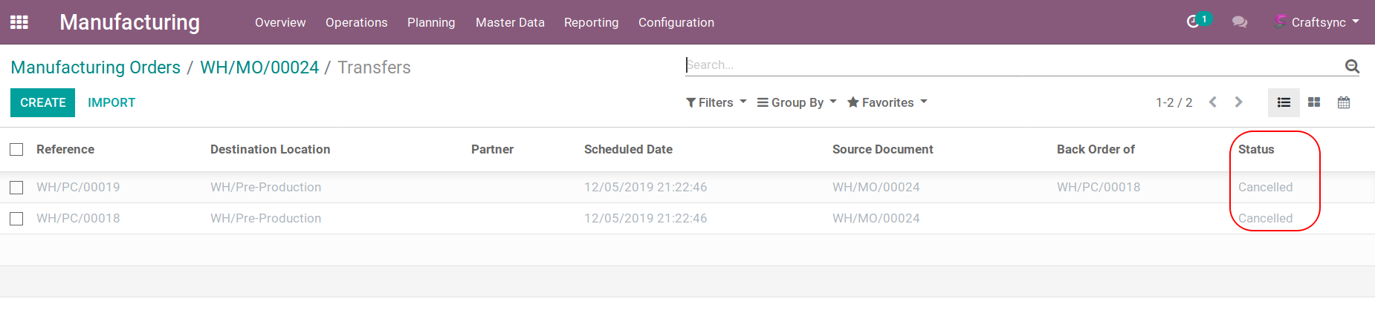Switch to kanban view

tap(1314, 102)
